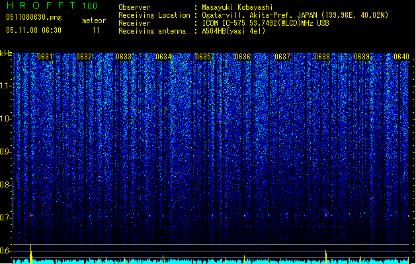Click the Receiving Location label

click(154, 15)
